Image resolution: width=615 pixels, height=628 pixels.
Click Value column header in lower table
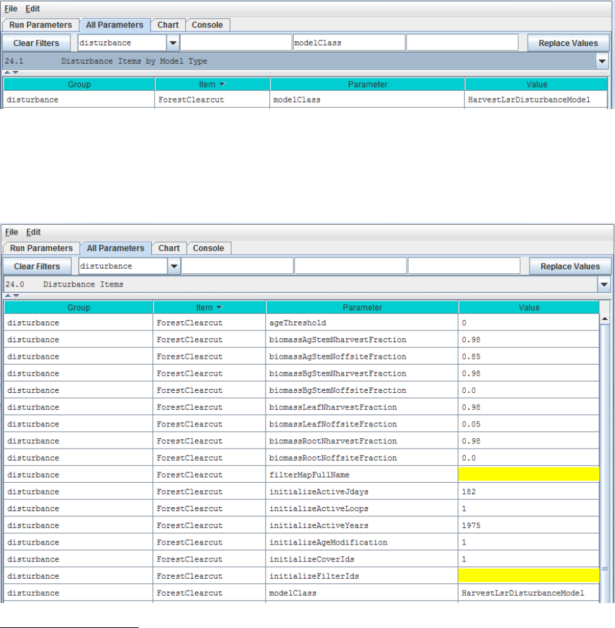pos(529,308)
